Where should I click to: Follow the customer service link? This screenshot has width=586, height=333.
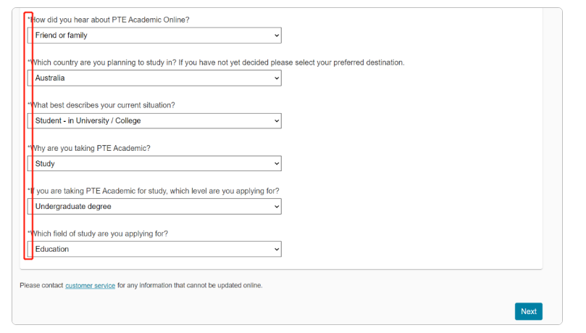90,286
